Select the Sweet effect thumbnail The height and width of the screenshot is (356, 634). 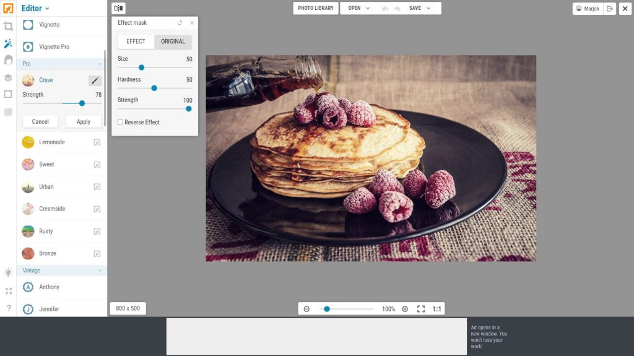pyautogui.click(x=28, y=165)
